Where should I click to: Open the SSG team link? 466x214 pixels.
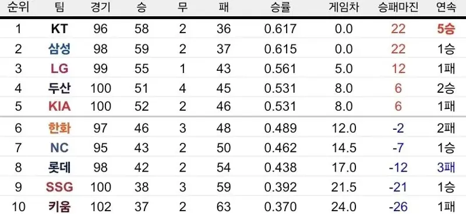[x=59, y=187]
